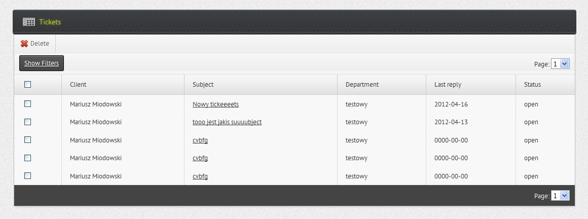Select checkbox for tooo jest jakis suuuubject
Screen dimensions: 588x219
click(x=28, y=122)
